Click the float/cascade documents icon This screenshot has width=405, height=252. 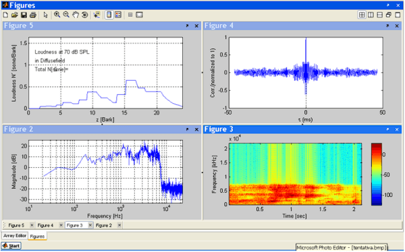coord(389,15)
